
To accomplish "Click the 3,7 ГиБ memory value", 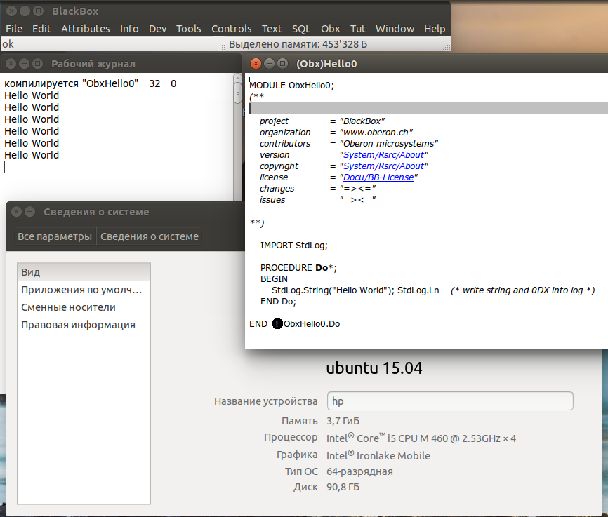I will 343,421.
